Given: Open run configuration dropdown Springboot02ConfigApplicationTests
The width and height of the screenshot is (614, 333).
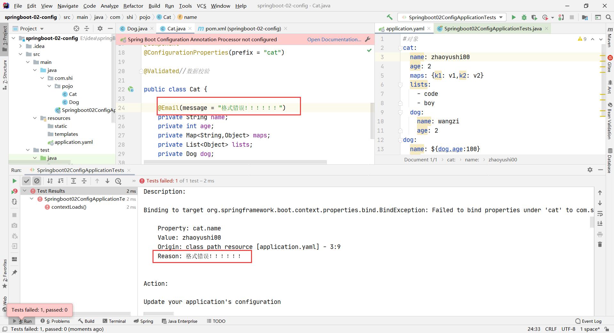Looking at the screenshot, I should click(x=452, y=17).
